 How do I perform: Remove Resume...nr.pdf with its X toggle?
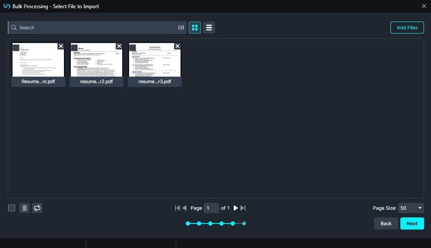click(61, 46)
